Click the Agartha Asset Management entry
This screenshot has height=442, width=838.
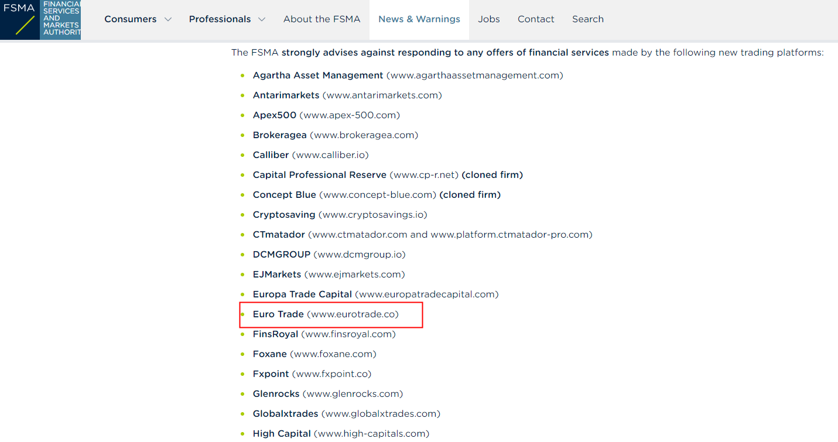click(x=408, y=76)
